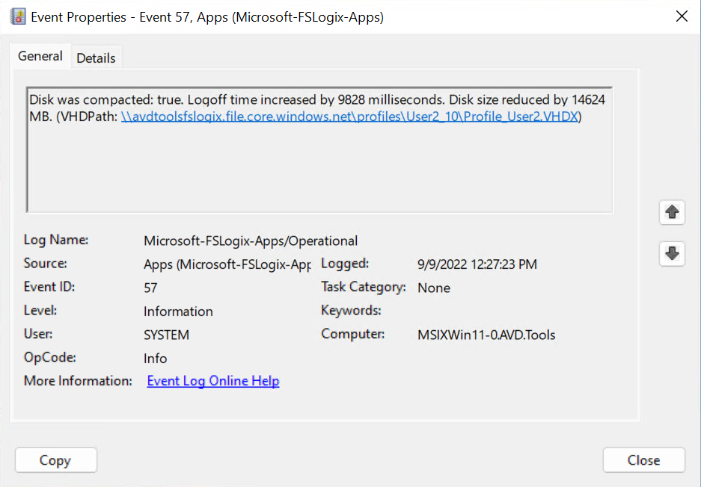The width and height of the screenshot is (701, 487).
Task: Click the Task Category value None
Action: coord(434,288)
